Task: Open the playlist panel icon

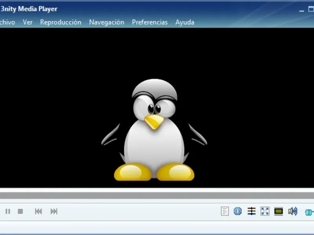Action: 225,211
